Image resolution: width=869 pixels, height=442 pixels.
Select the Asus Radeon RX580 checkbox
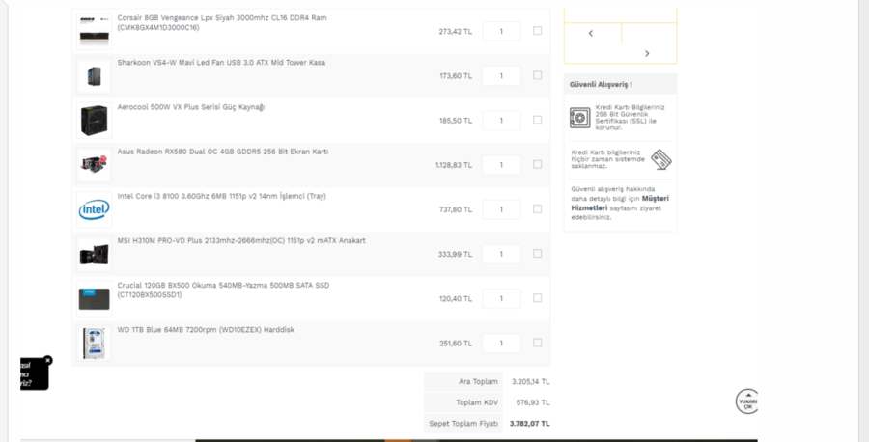point(537,164)
